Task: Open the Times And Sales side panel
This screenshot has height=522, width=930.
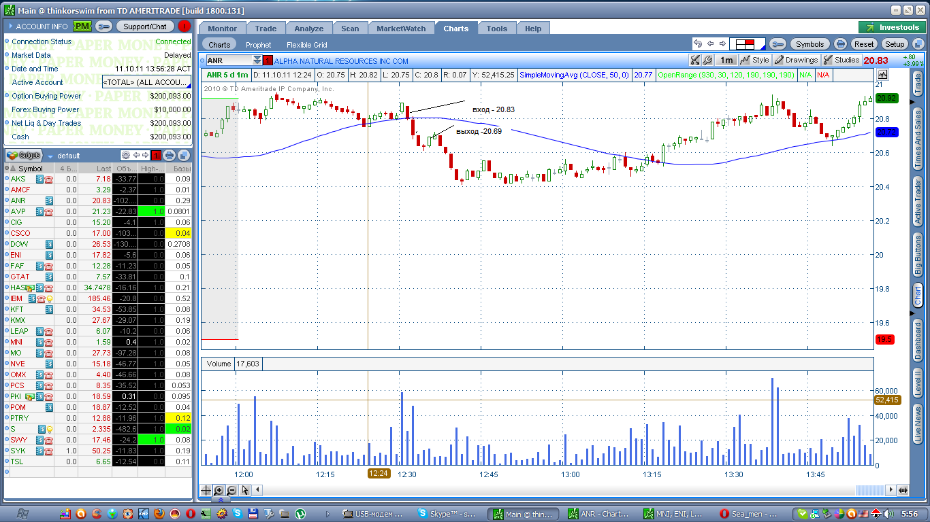Action: (x=918, y=139)
